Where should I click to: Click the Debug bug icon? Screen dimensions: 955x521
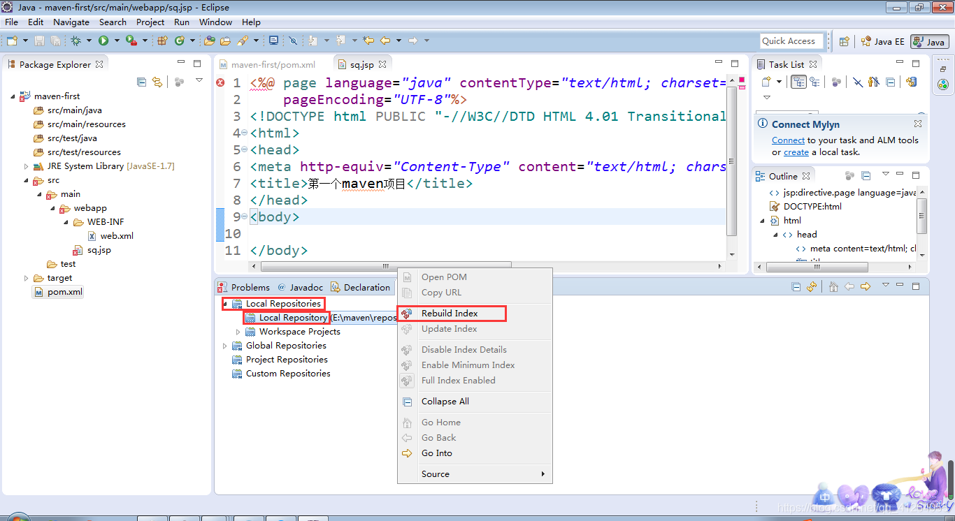(x=76, y=41)
